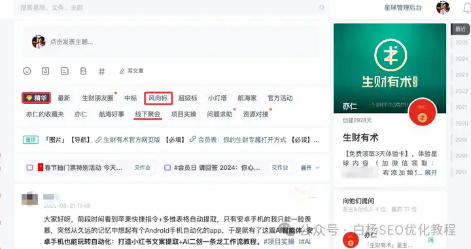Open notifications bell icon
Screen dimensions: 471x249
click(467, 8)
